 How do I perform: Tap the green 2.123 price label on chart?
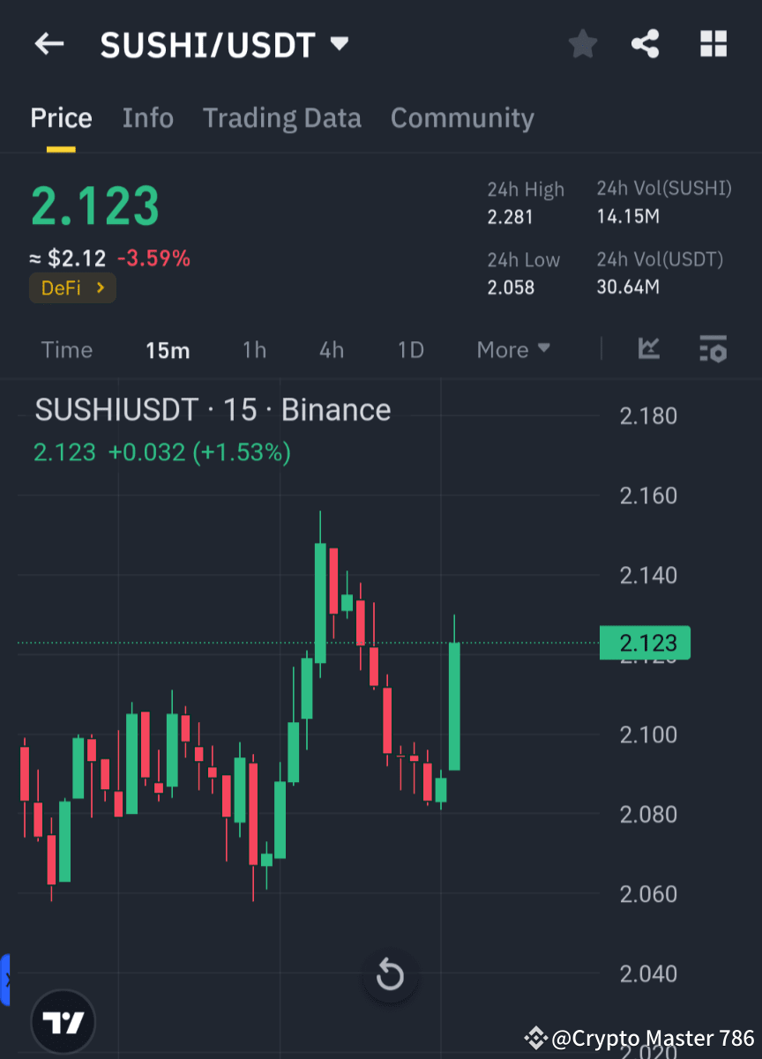[x=645, y=643]
